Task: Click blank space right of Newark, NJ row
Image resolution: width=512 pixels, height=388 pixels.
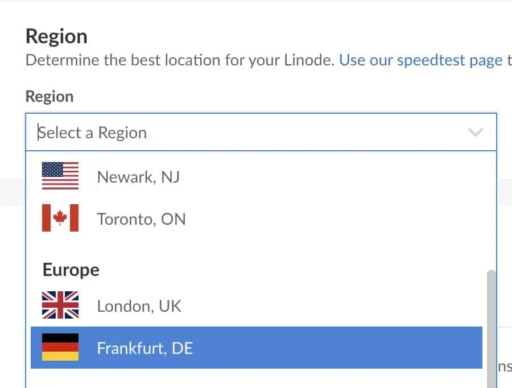Action: click(341, 177)
